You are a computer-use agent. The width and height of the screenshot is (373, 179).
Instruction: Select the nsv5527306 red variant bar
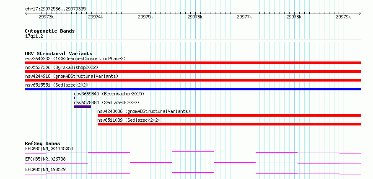[193, 72]
